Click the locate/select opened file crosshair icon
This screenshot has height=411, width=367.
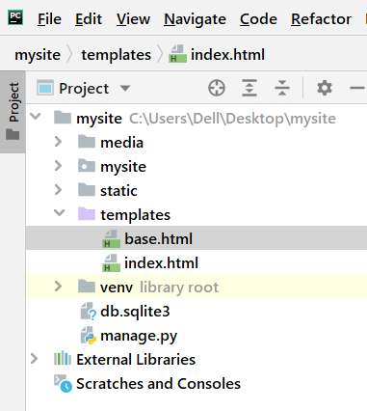tap(217, 88)
